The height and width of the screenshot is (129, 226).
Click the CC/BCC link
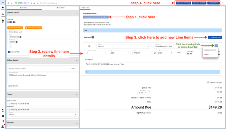coord(73,69)
